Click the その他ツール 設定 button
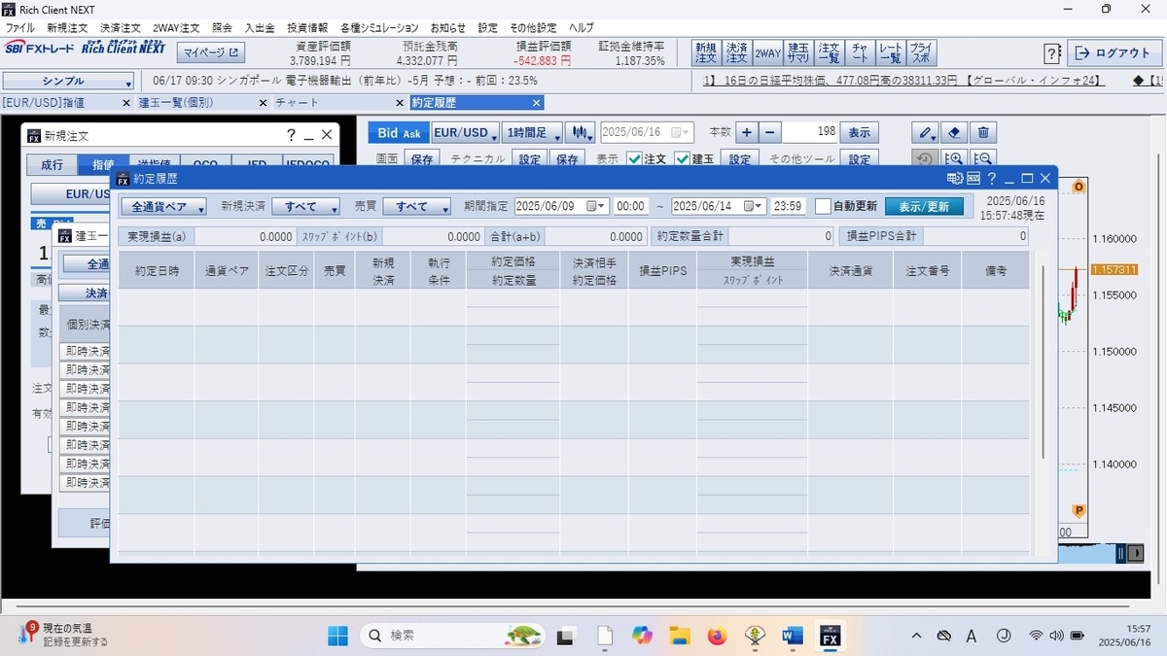The width and height of the screenshot is (1167, 656). click(x=860, y=159)
